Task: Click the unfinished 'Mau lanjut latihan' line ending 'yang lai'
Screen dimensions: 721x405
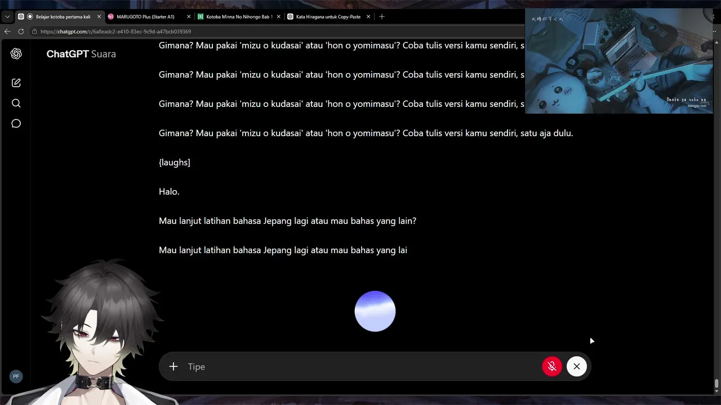Action: [283, 250]
